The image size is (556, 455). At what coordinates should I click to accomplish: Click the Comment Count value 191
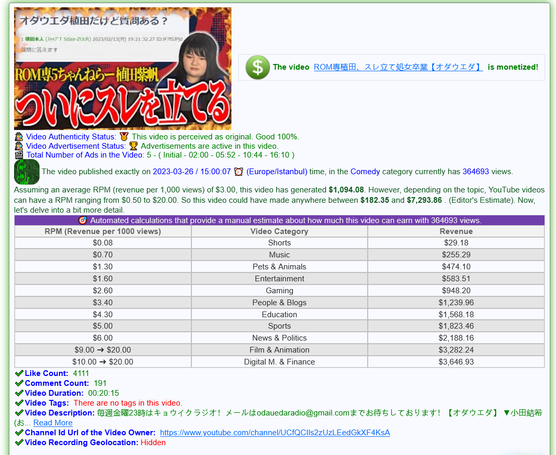pos(100,383)
